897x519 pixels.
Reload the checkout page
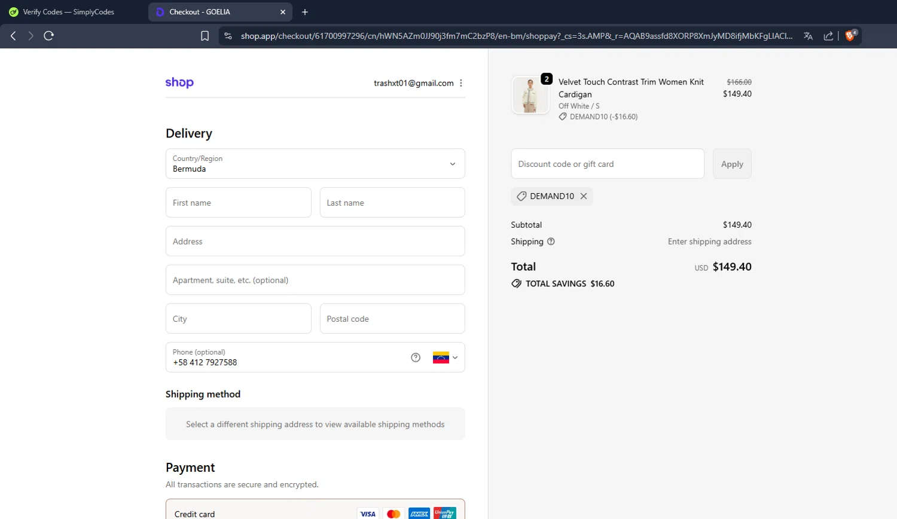coord(49,36)
